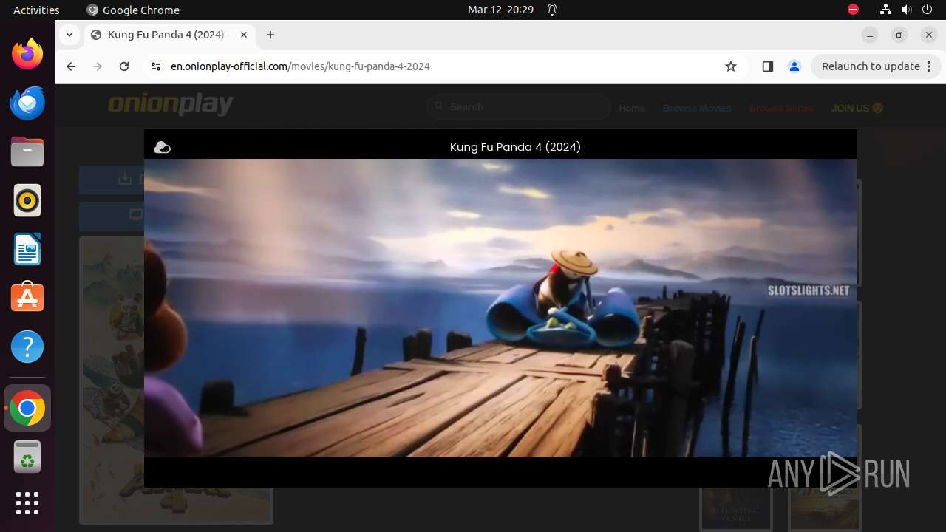Open the volume icon in the system tray
The width and height of the screenshot is (946, 532).
click(907, 10)
